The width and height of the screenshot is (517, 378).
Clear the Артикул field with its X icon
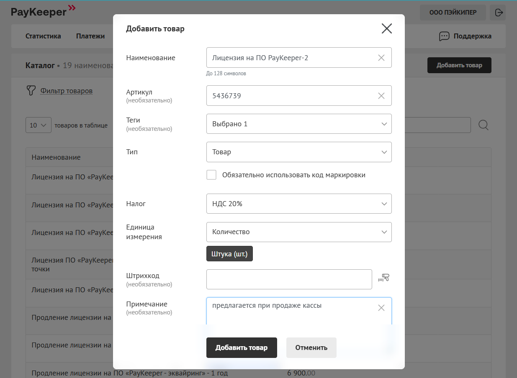[x=381, y=96]
